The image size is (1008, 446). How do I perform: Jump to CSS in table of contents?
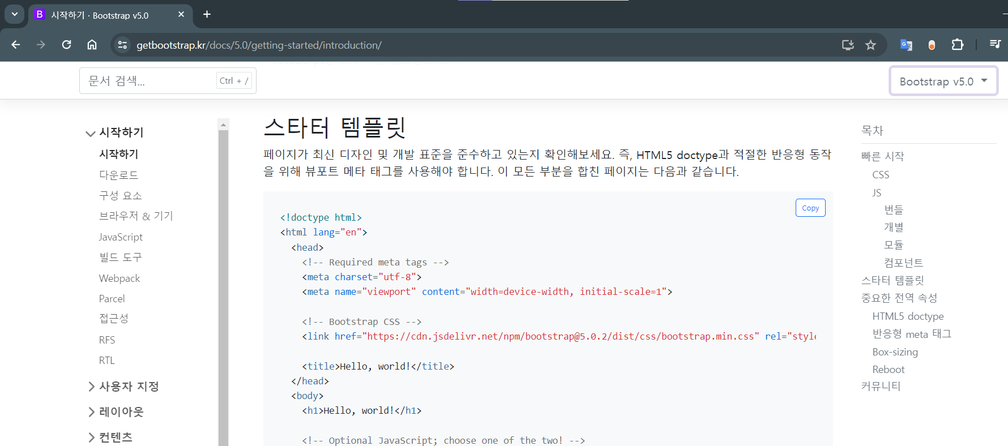(881, 175)
